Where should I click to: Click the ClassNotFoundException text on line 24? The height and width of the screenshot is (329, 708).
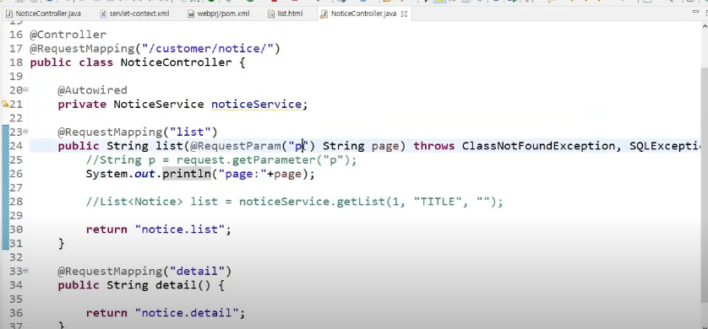(538, 146)
